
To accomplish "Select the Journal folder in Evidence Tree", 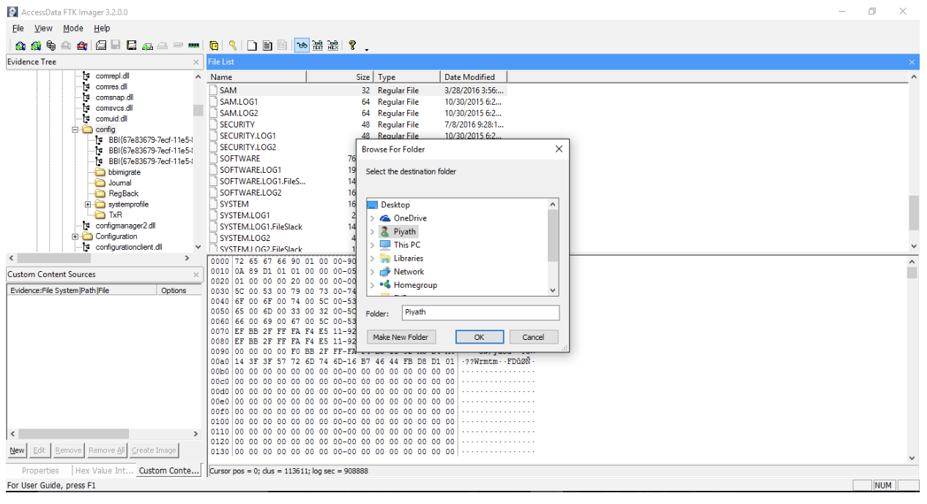I will point(120,183).
